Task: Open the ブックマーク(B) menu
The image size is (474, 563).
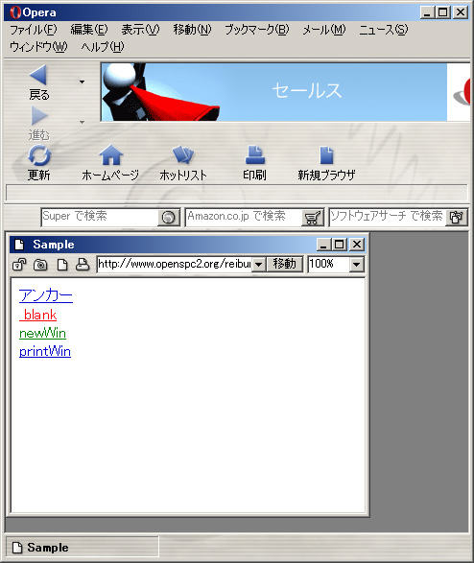Action: (x=257, y=30)
